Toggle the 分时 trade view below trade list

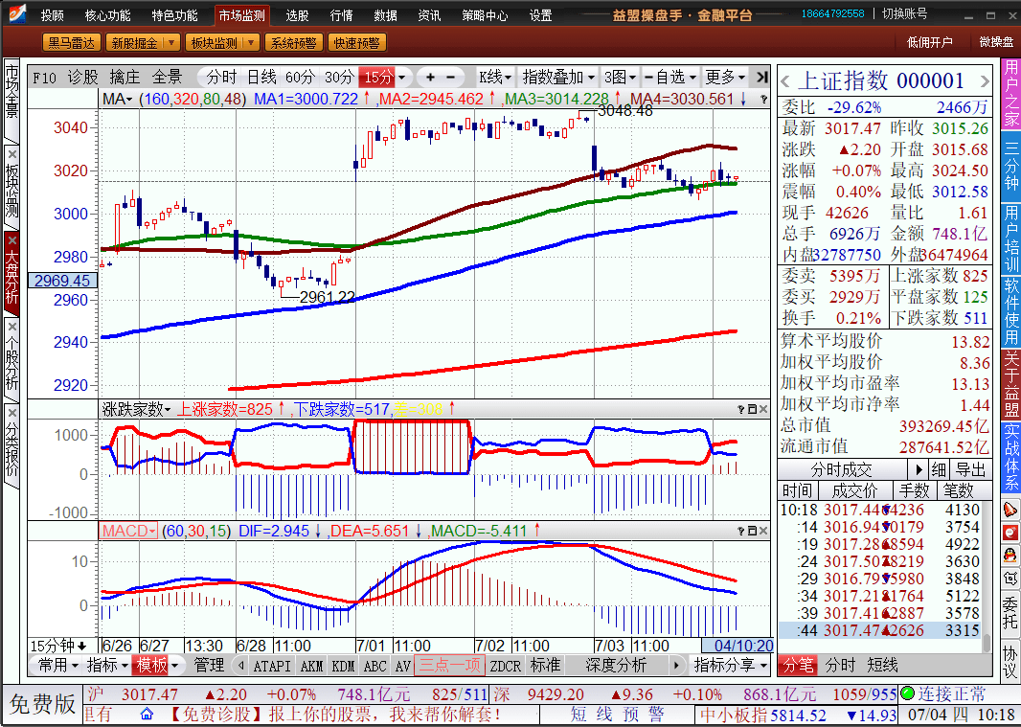(840, 665)
